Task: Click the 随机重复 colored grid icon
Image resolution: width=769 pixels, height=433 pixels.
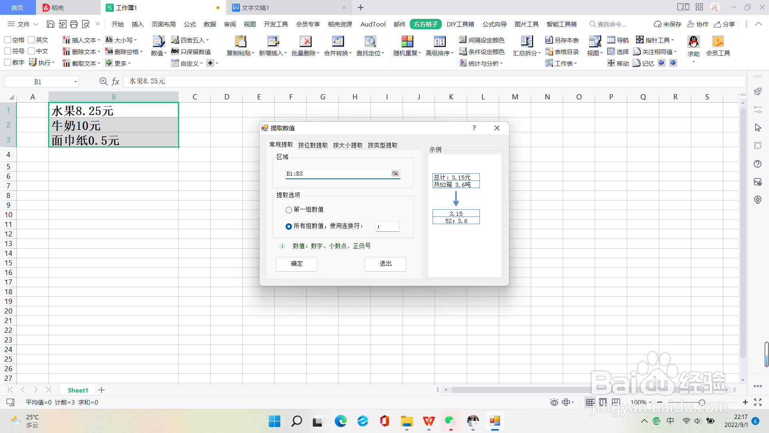Action: 407,41
